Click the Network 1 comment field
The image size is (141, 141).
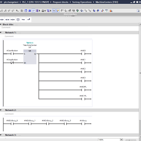pyautogui.click(x=48, y=36)
